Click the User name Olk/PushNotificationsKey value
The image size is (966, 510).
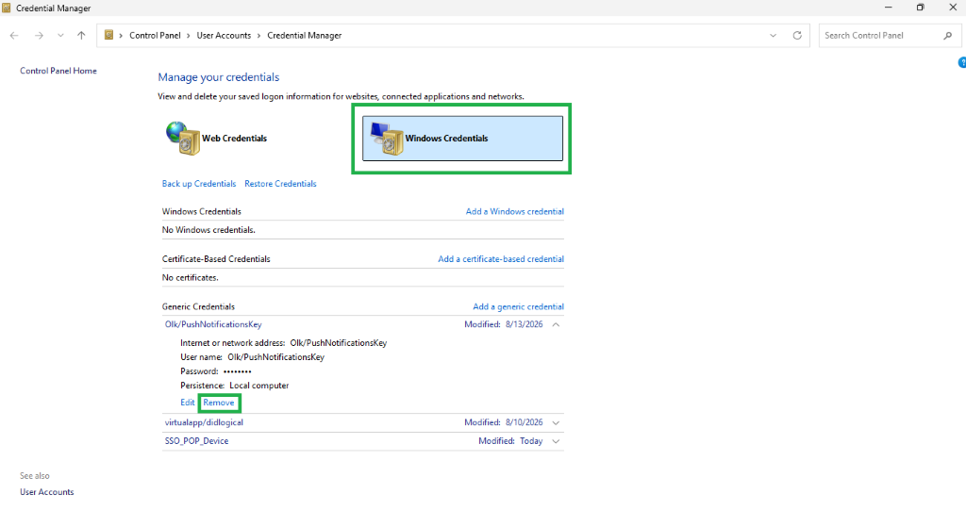pyautogui.click(x=276, y=357)
